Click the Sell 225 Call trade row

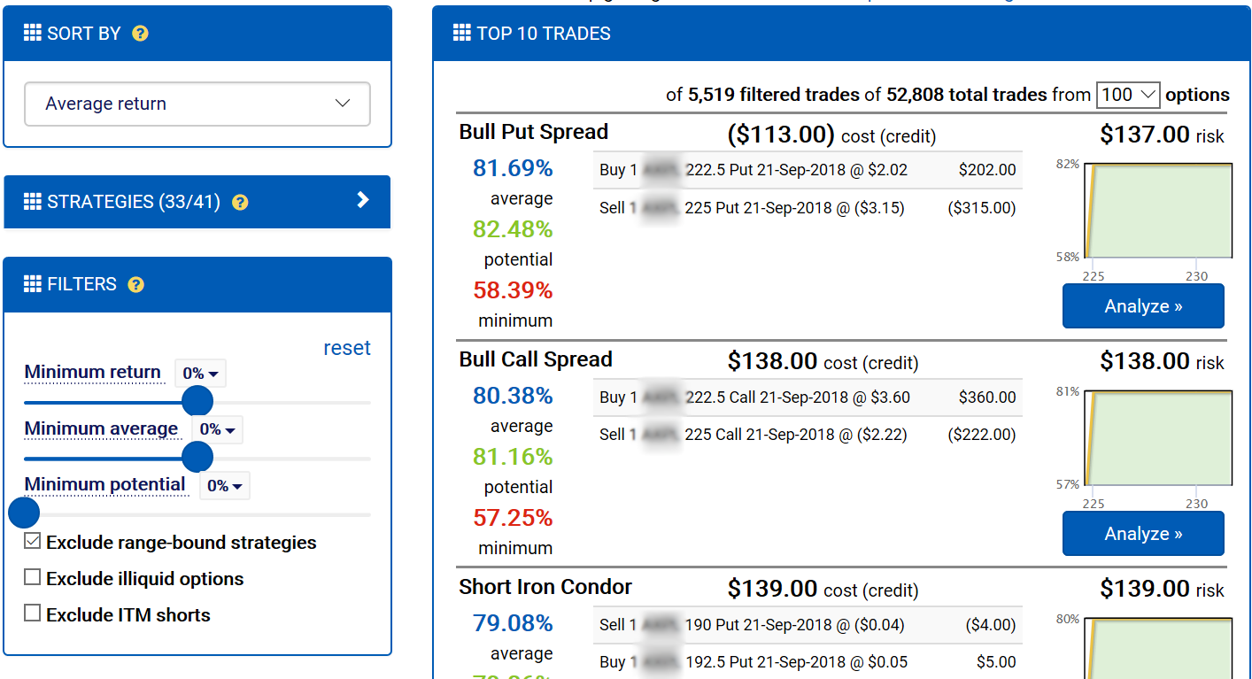pyautogui.click(x=808, y=435)
